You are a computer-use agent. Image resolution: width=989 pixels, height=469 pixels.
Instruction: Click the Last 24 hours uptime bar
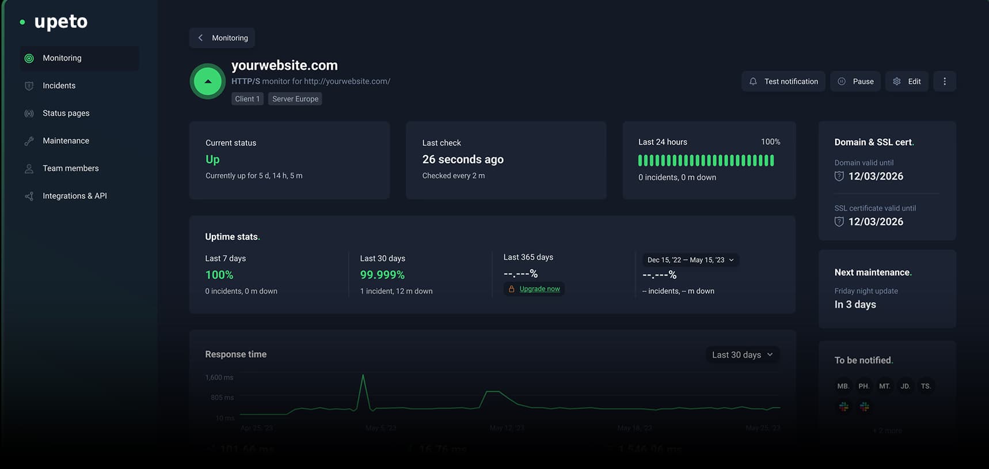coord(706,161)
